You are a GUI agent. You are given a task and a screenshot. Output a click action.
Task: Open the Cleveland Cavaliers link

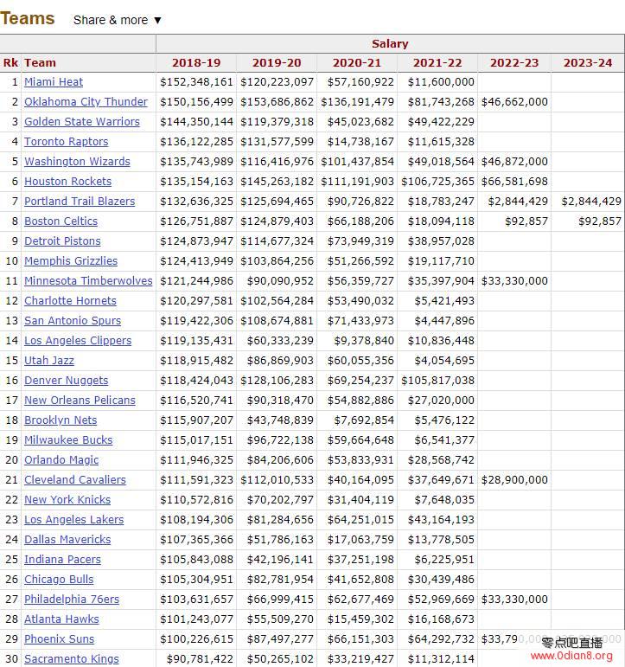click(x=75, y=480)
